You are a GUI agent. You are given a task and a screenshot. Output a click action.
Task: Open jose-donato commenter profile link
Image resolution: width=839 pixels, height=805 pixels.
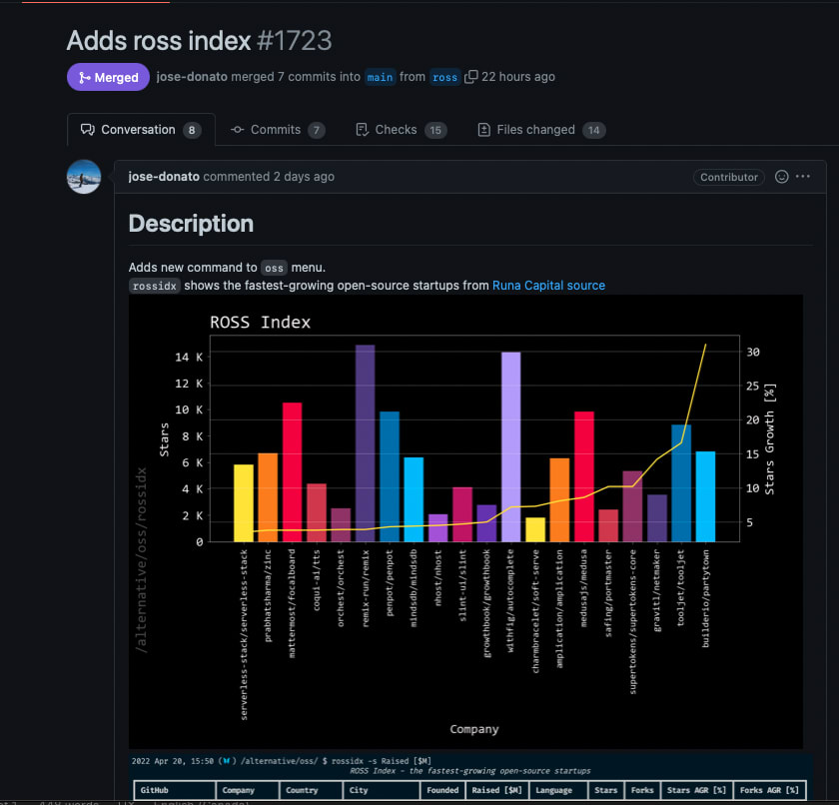(164, 177)
